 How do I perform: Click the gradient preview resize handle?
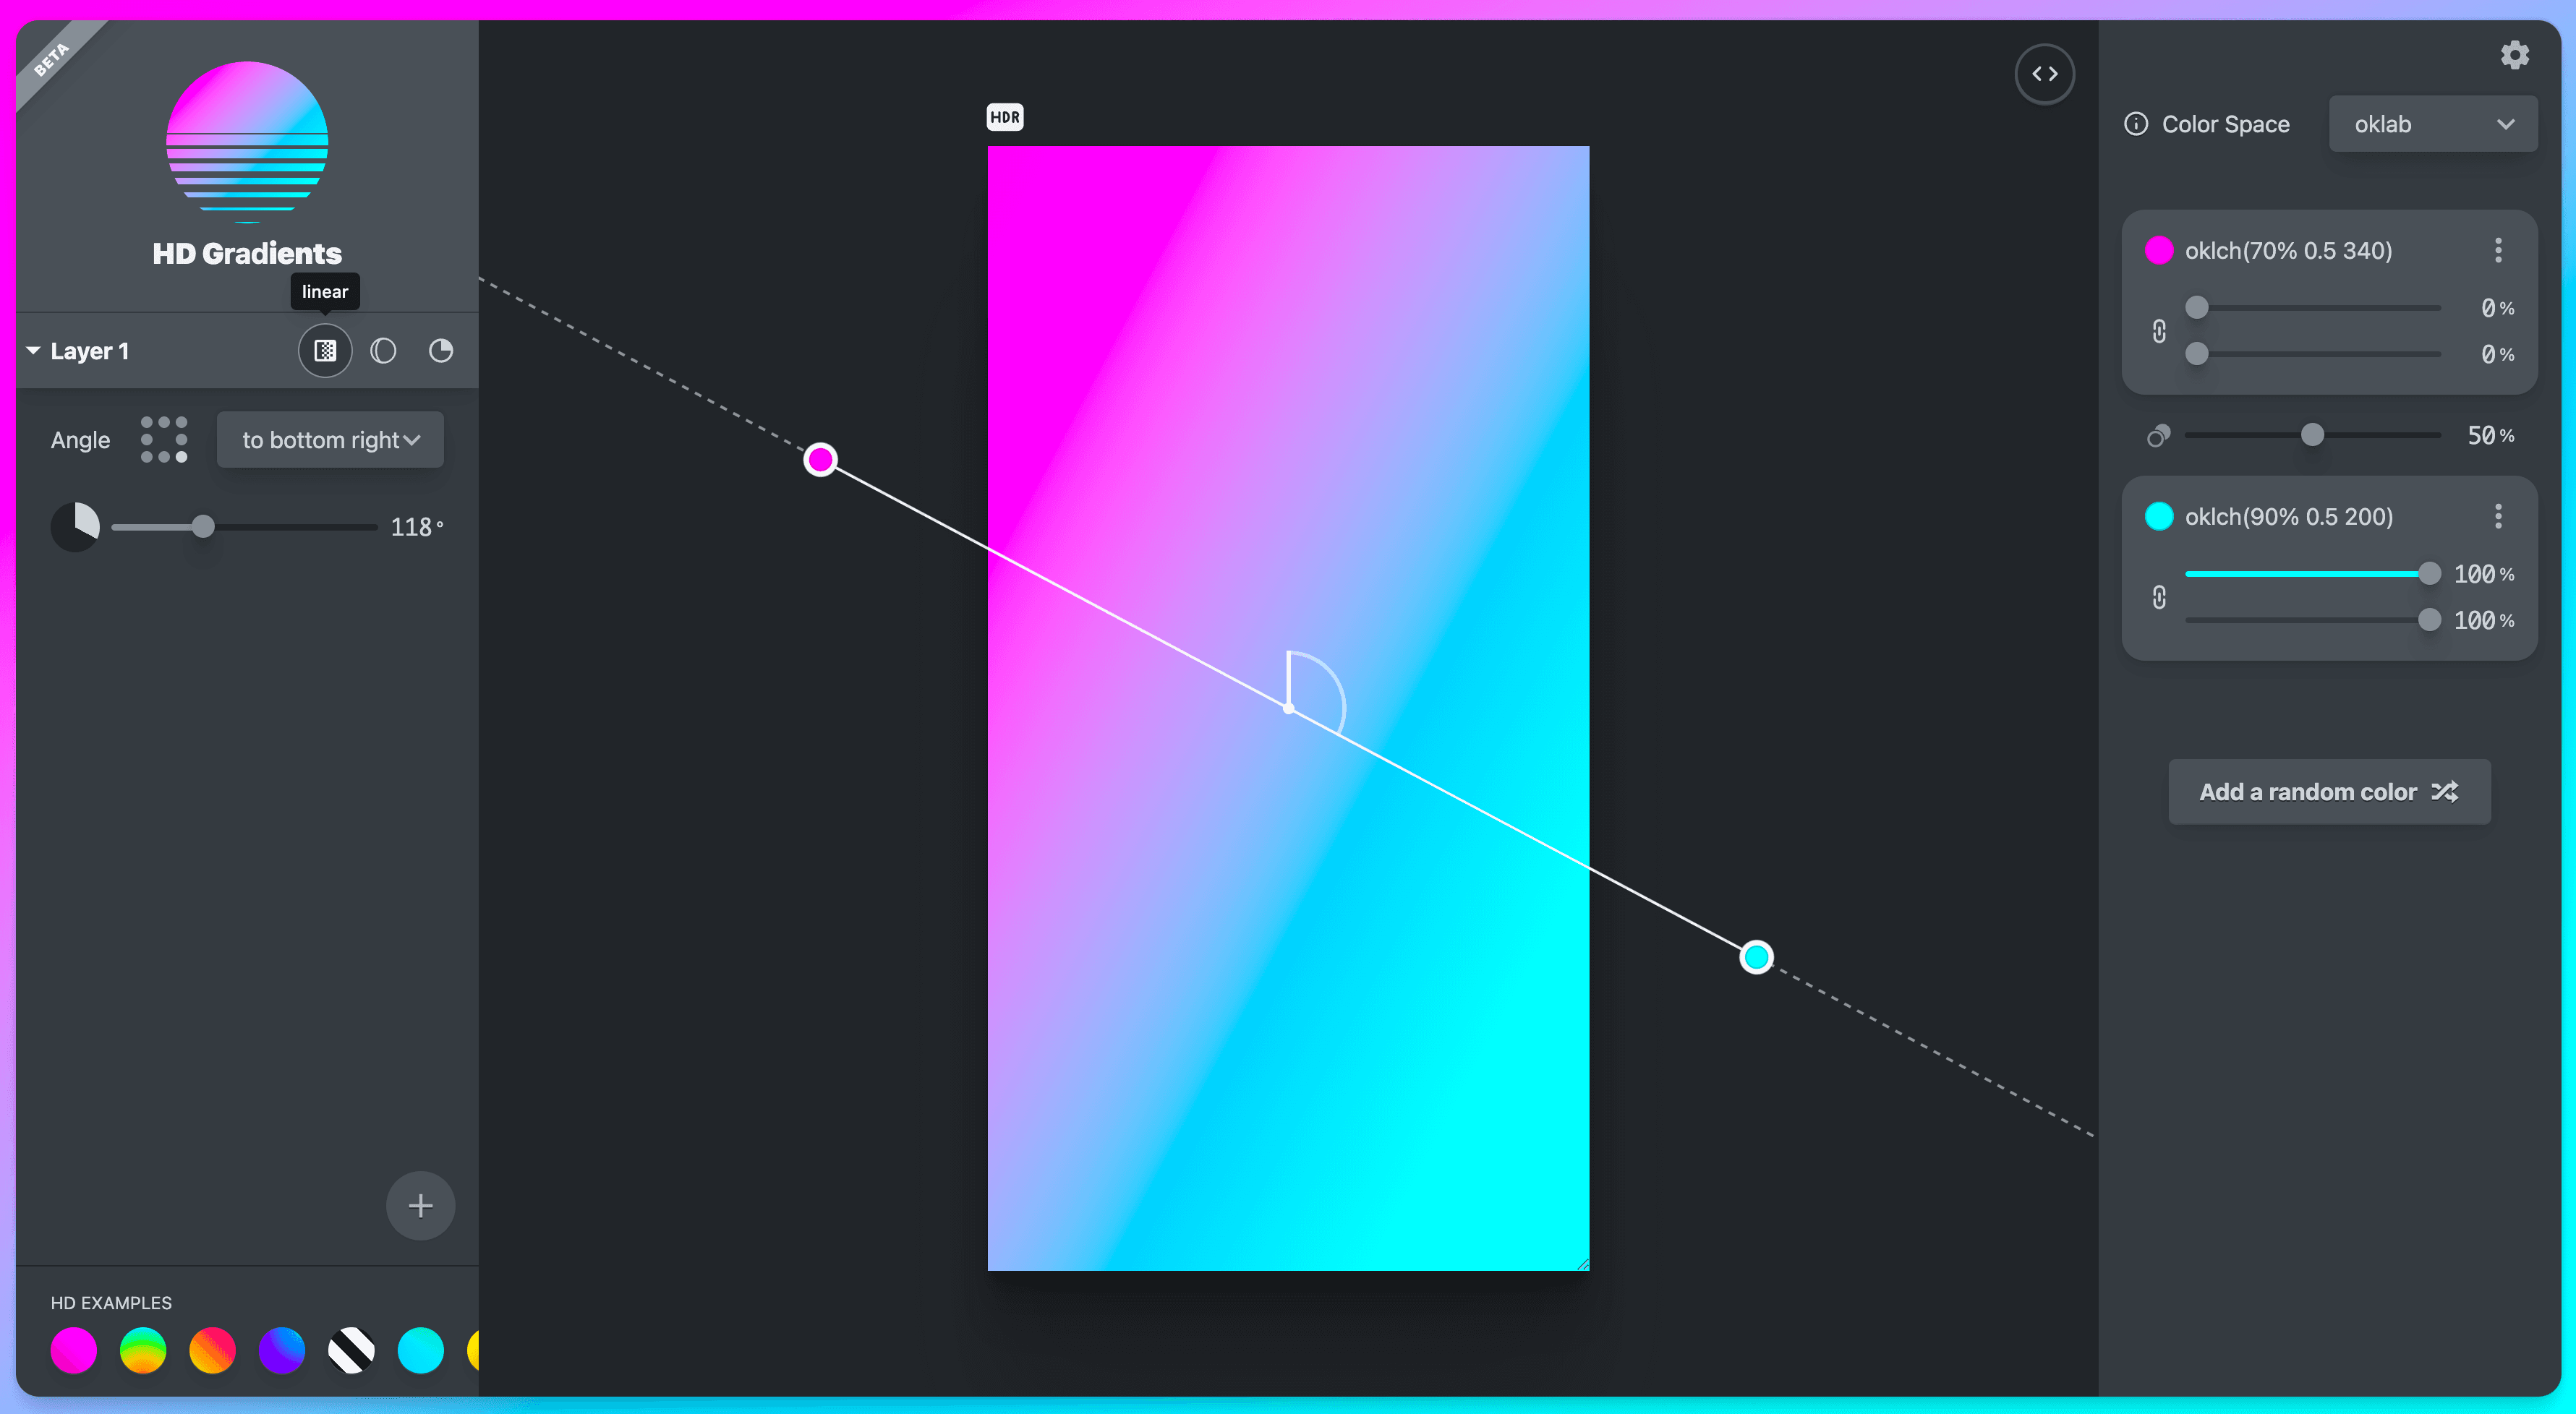click(x=1582, y=1264)
